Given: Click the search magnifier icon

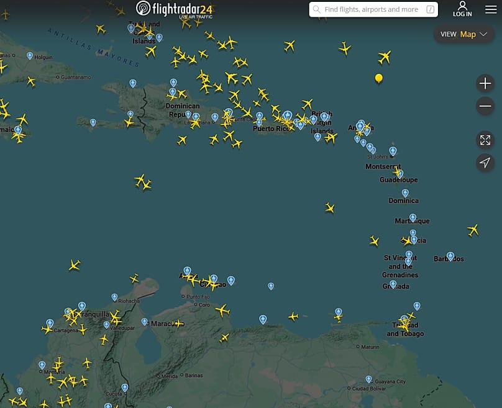Looking at the screenshot, I should (x=317, y=9).
